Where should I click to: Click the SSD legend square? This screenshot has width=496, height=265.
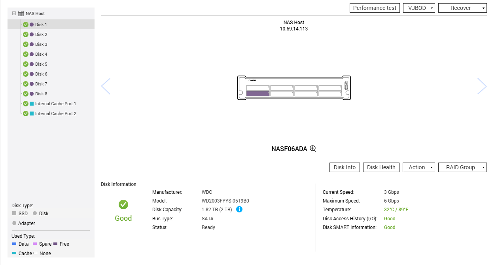point(15,213)
